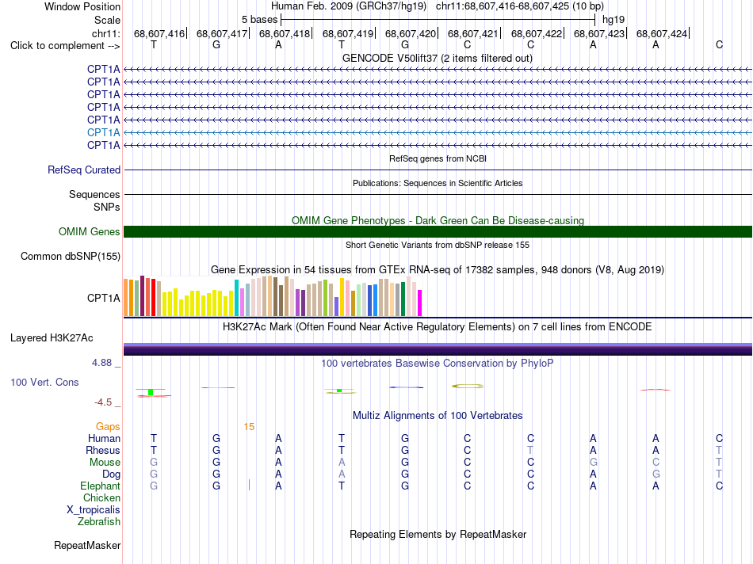Click the H3K27Ac Mark track title
The image size is (753, 564).
[x=438, y=327]
